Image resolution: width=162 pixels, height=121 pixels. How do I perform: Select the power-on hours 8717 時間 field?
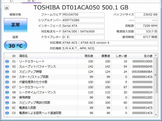[146, 37]
